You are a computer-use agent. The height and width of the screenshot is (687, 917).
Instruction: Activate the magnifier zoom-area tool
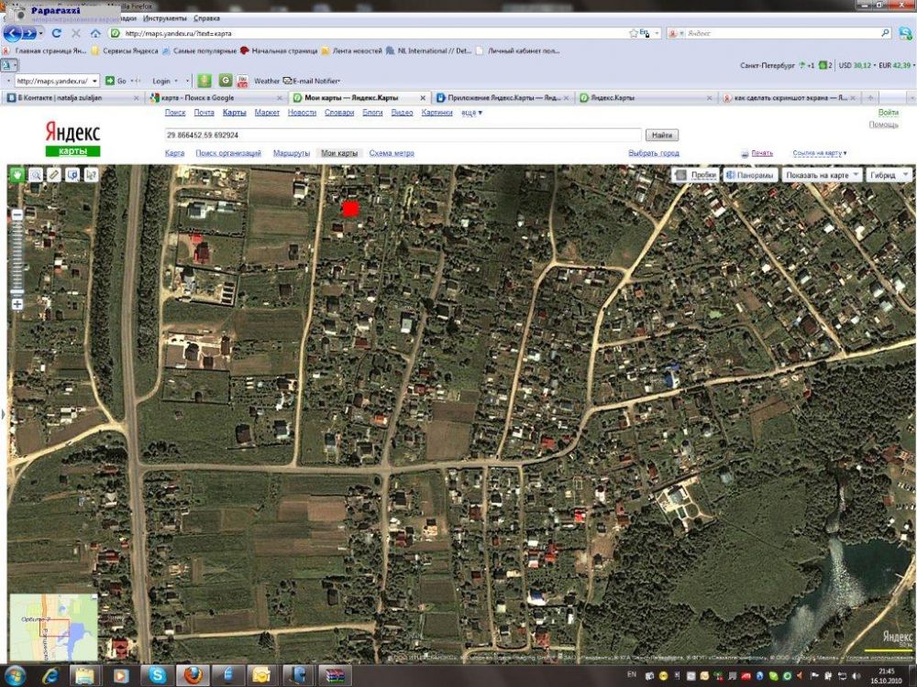pos(36,174)
